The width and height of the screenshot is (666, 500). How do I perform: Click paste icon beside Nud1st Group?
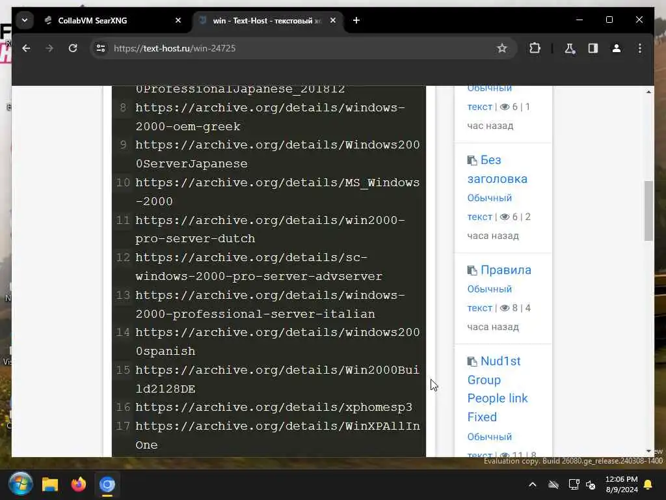pyautogui.click(x=472, y=361)
